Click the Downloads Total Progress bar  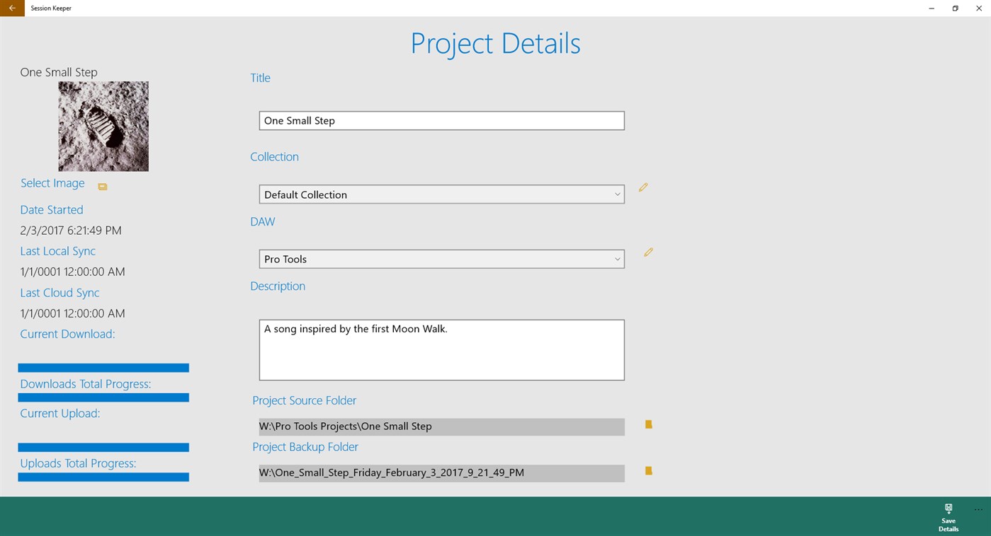103,397
